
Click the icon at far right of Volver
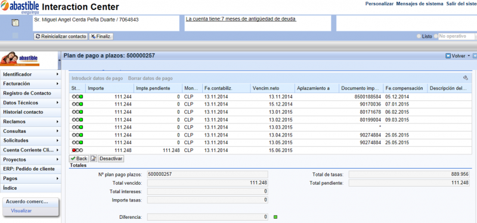pos(475,56)
